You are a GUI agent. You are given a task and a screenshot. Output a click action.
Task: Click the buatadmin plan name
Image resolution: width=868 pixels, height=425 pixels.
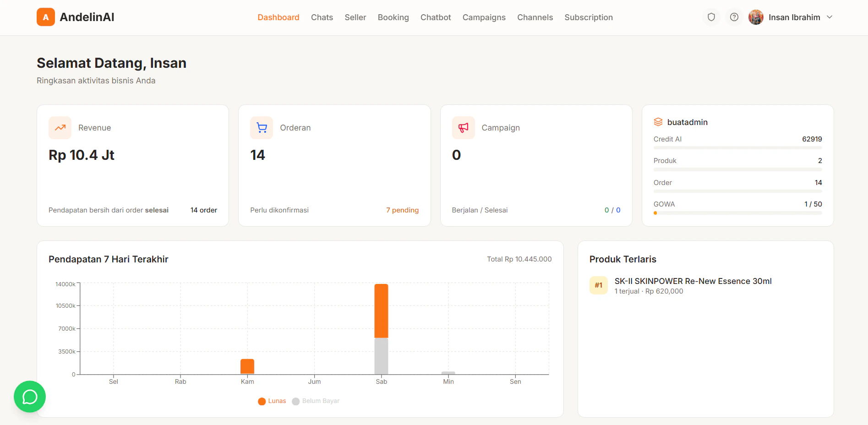(688, 122)
